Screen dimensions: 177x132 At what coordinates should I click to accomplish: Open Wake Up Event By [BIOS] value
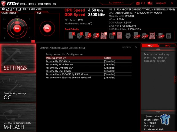click(x=107, y=58)
